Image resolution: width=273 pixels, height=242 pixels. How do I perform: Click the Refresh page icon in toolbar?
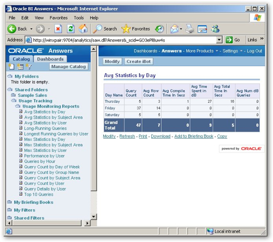point(70,29)
